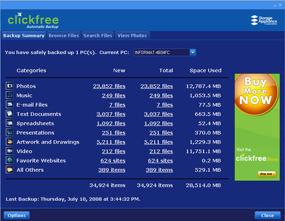Open new E-mail 7 files link
Viewport: 285px width, 221px height.
point(117,105)
